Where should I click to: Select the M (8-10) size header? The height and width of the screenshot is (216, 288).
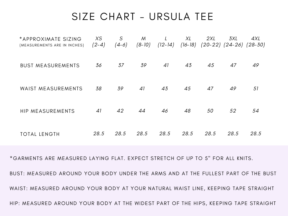(143, 42)
